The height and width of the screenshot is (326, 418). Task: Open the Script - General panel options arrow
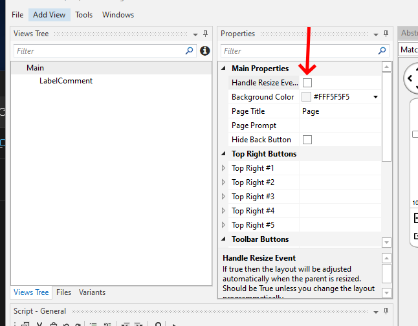(376, 312)
